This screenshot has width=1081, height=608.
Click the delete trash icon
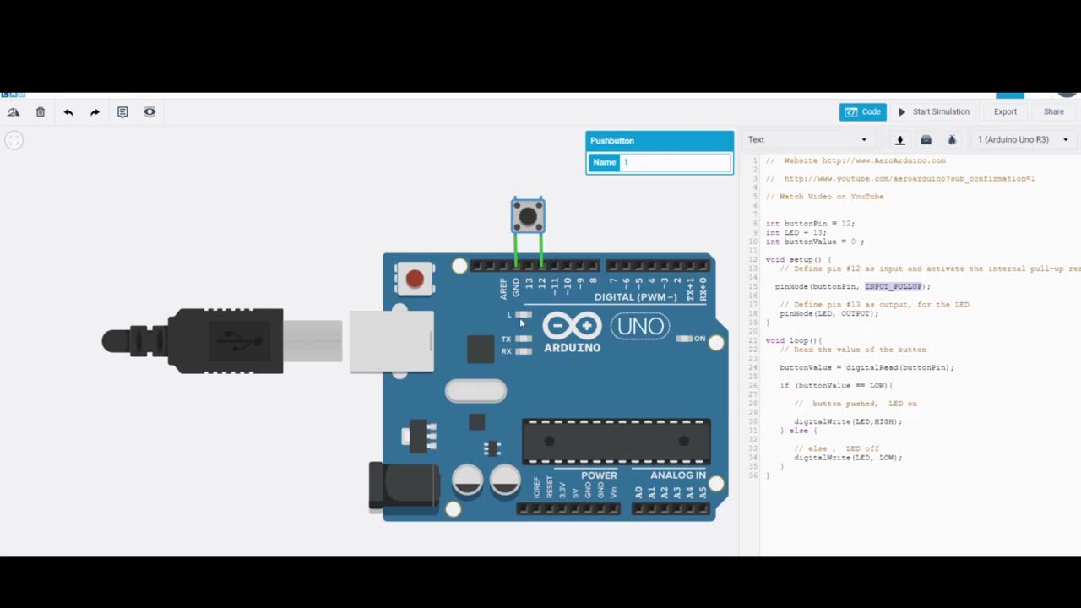(41, 112)
